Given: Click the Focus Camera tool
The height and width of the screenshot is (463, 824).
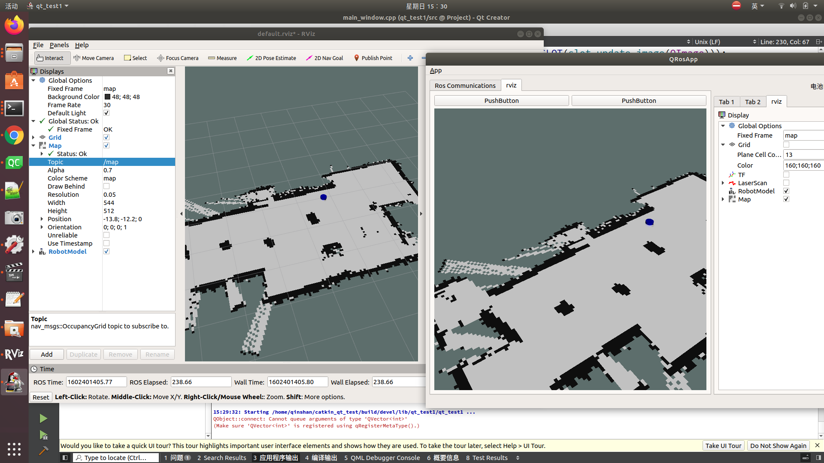Looking at the screenshot, I should click(178, 58).
